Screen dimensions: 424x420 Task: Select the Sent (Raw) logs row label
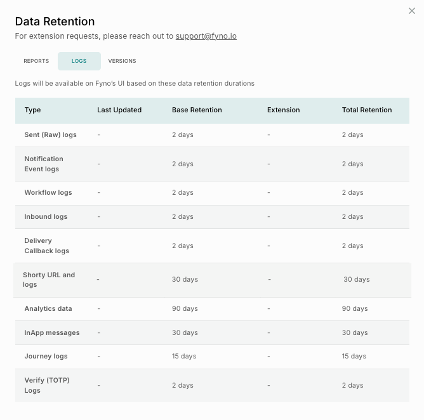pos(50,135)
